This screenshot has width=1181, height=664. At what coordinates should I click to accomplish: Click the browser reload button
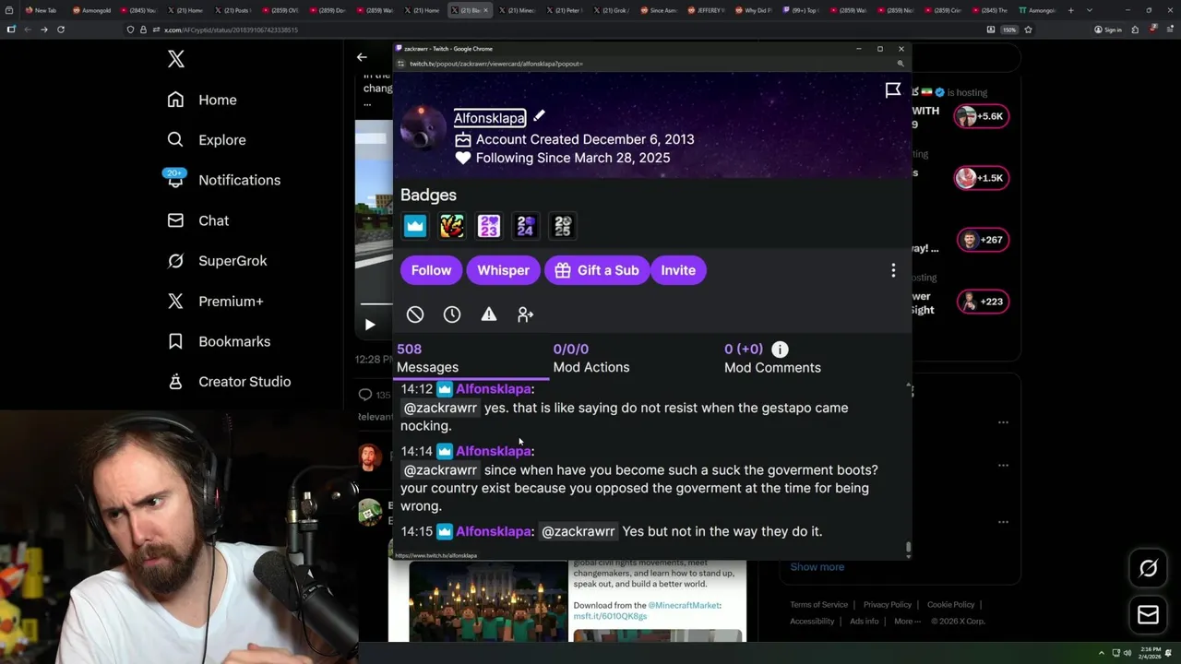click(x=61, y=30)
